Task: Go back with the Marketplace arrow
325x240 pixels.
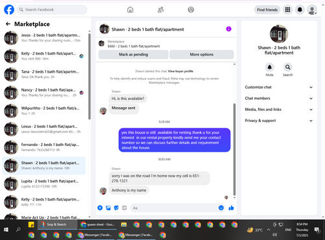Action: (x=8, y=24)
